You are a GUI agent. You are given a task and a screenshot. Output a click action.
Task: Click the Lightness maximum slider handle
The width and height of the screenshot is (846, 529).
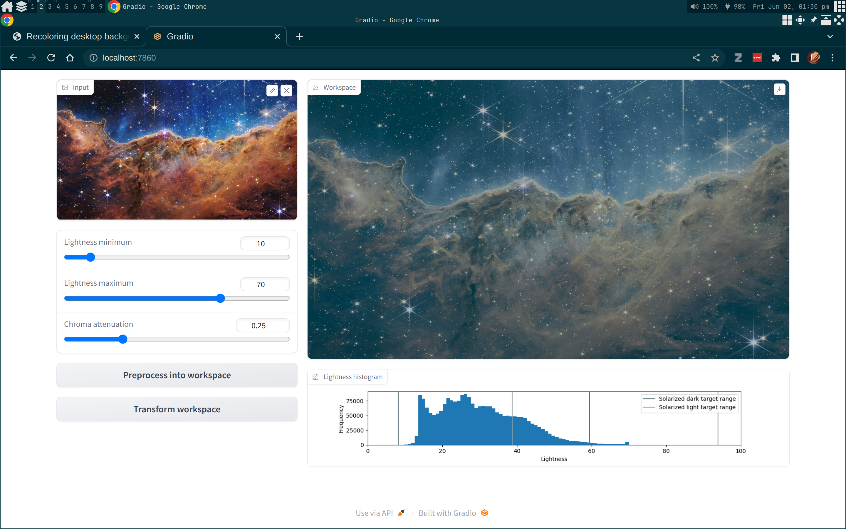pos(220,298)
